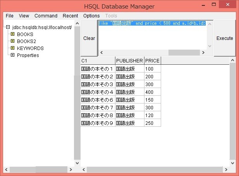The image size is (239, 176).
Task: Click the results grid scroll-up arrow
Action: pos(232,60)
